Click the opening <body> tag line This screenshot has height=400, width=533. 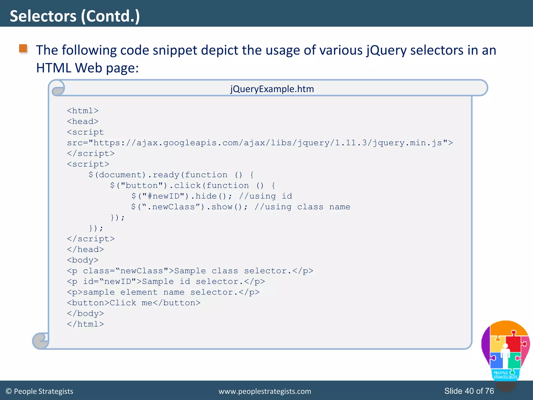(x=83, y=260)
